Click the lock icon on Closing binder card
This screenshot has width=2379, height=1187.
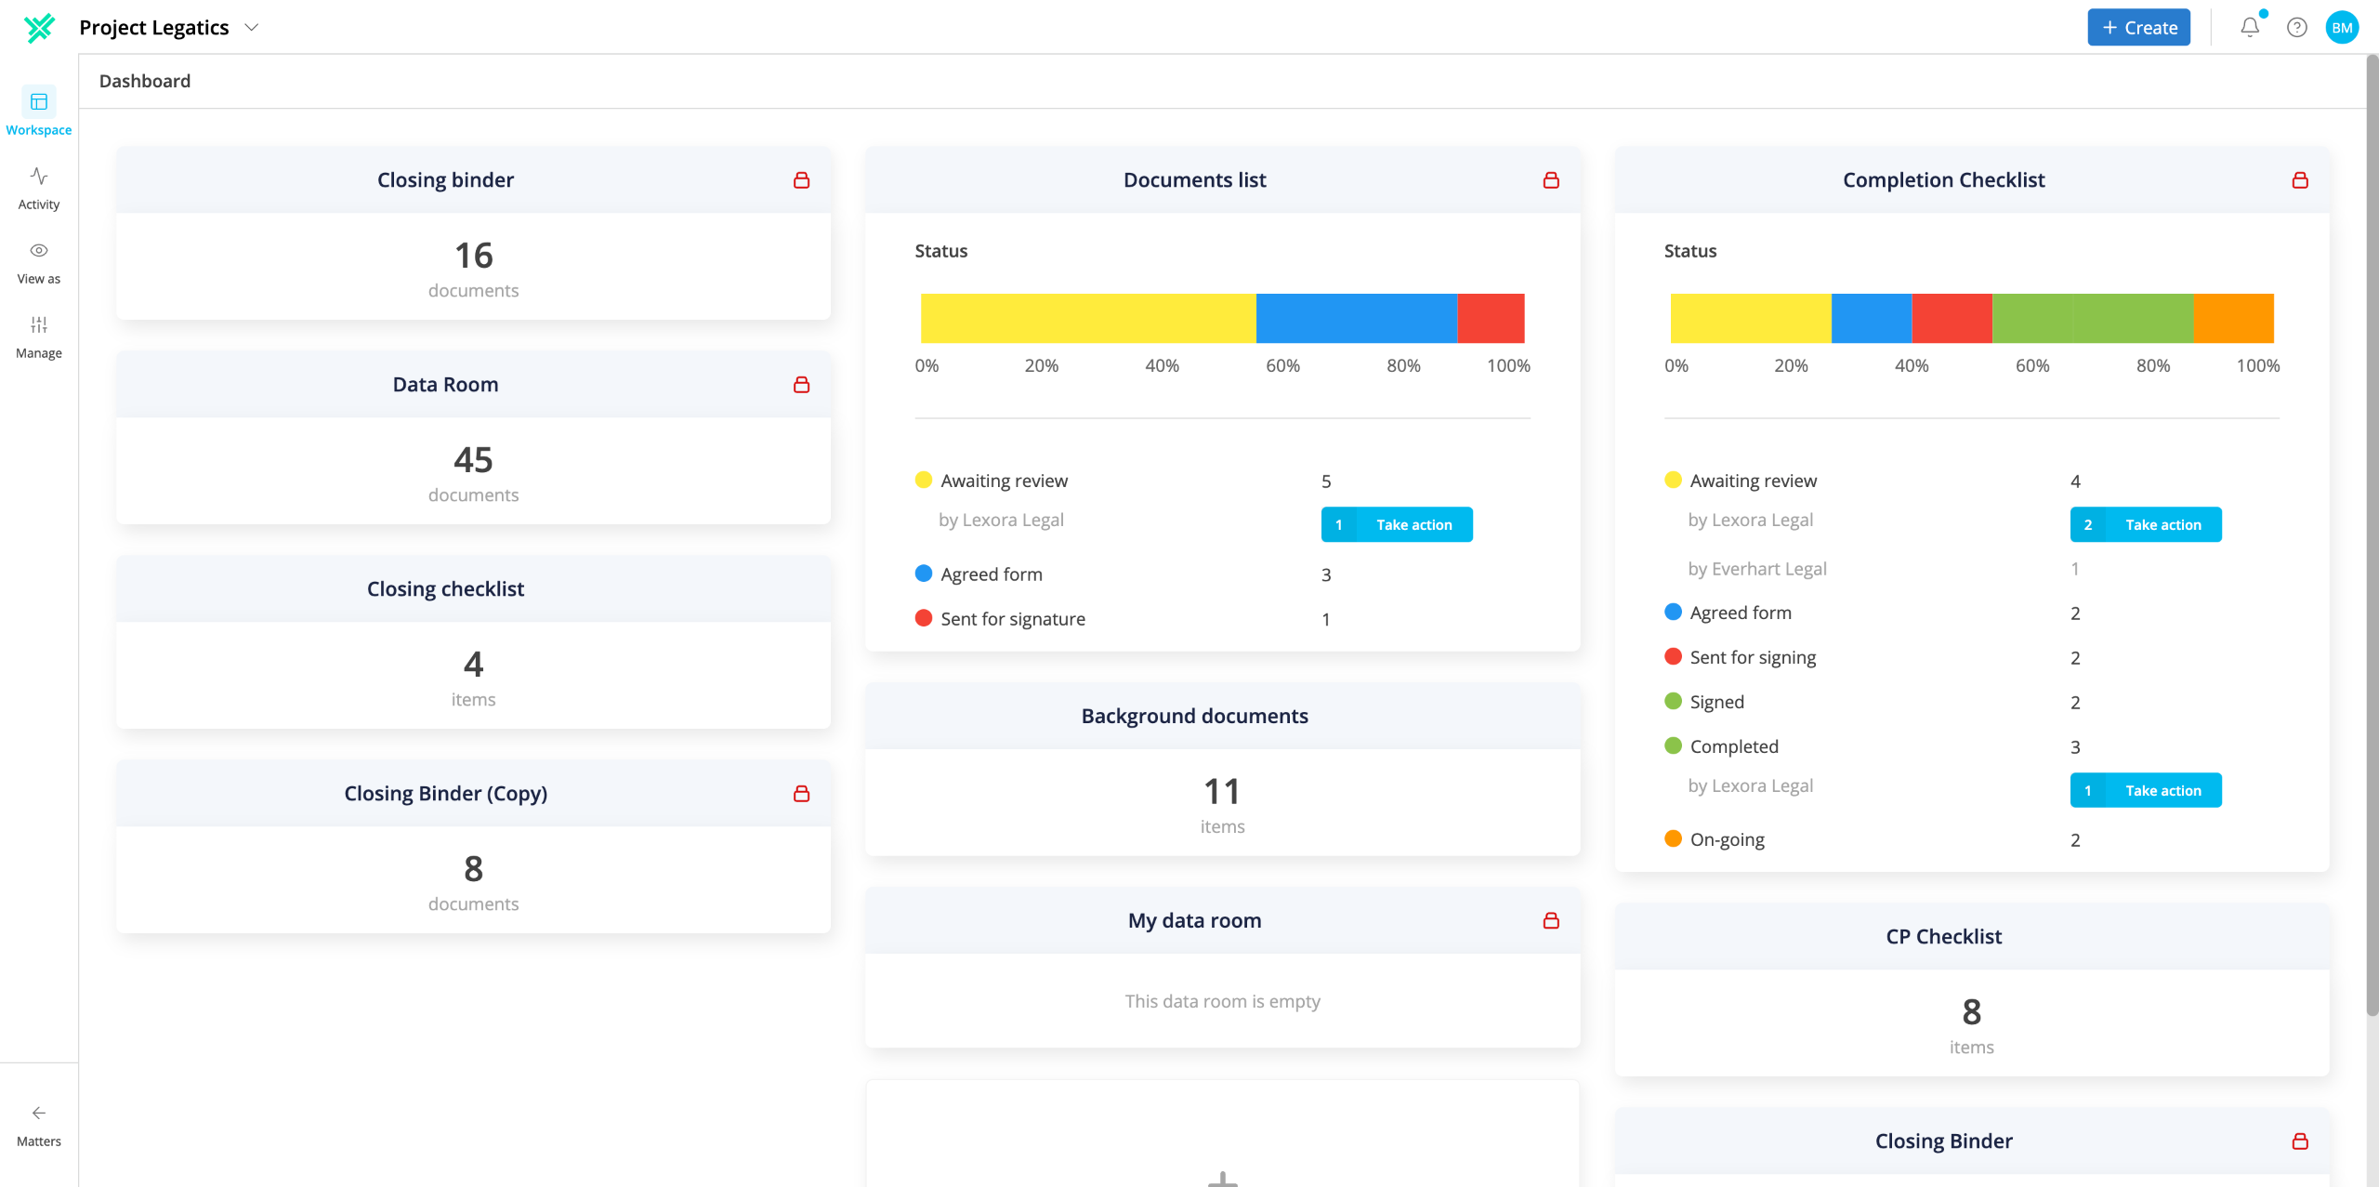tap(801, 180)
